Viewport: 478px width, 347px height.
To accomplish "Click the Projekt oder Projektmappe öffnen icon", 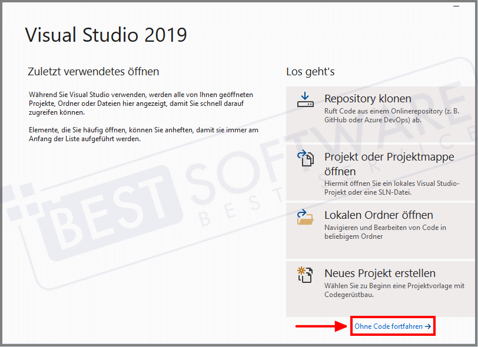I will (306, 159).
